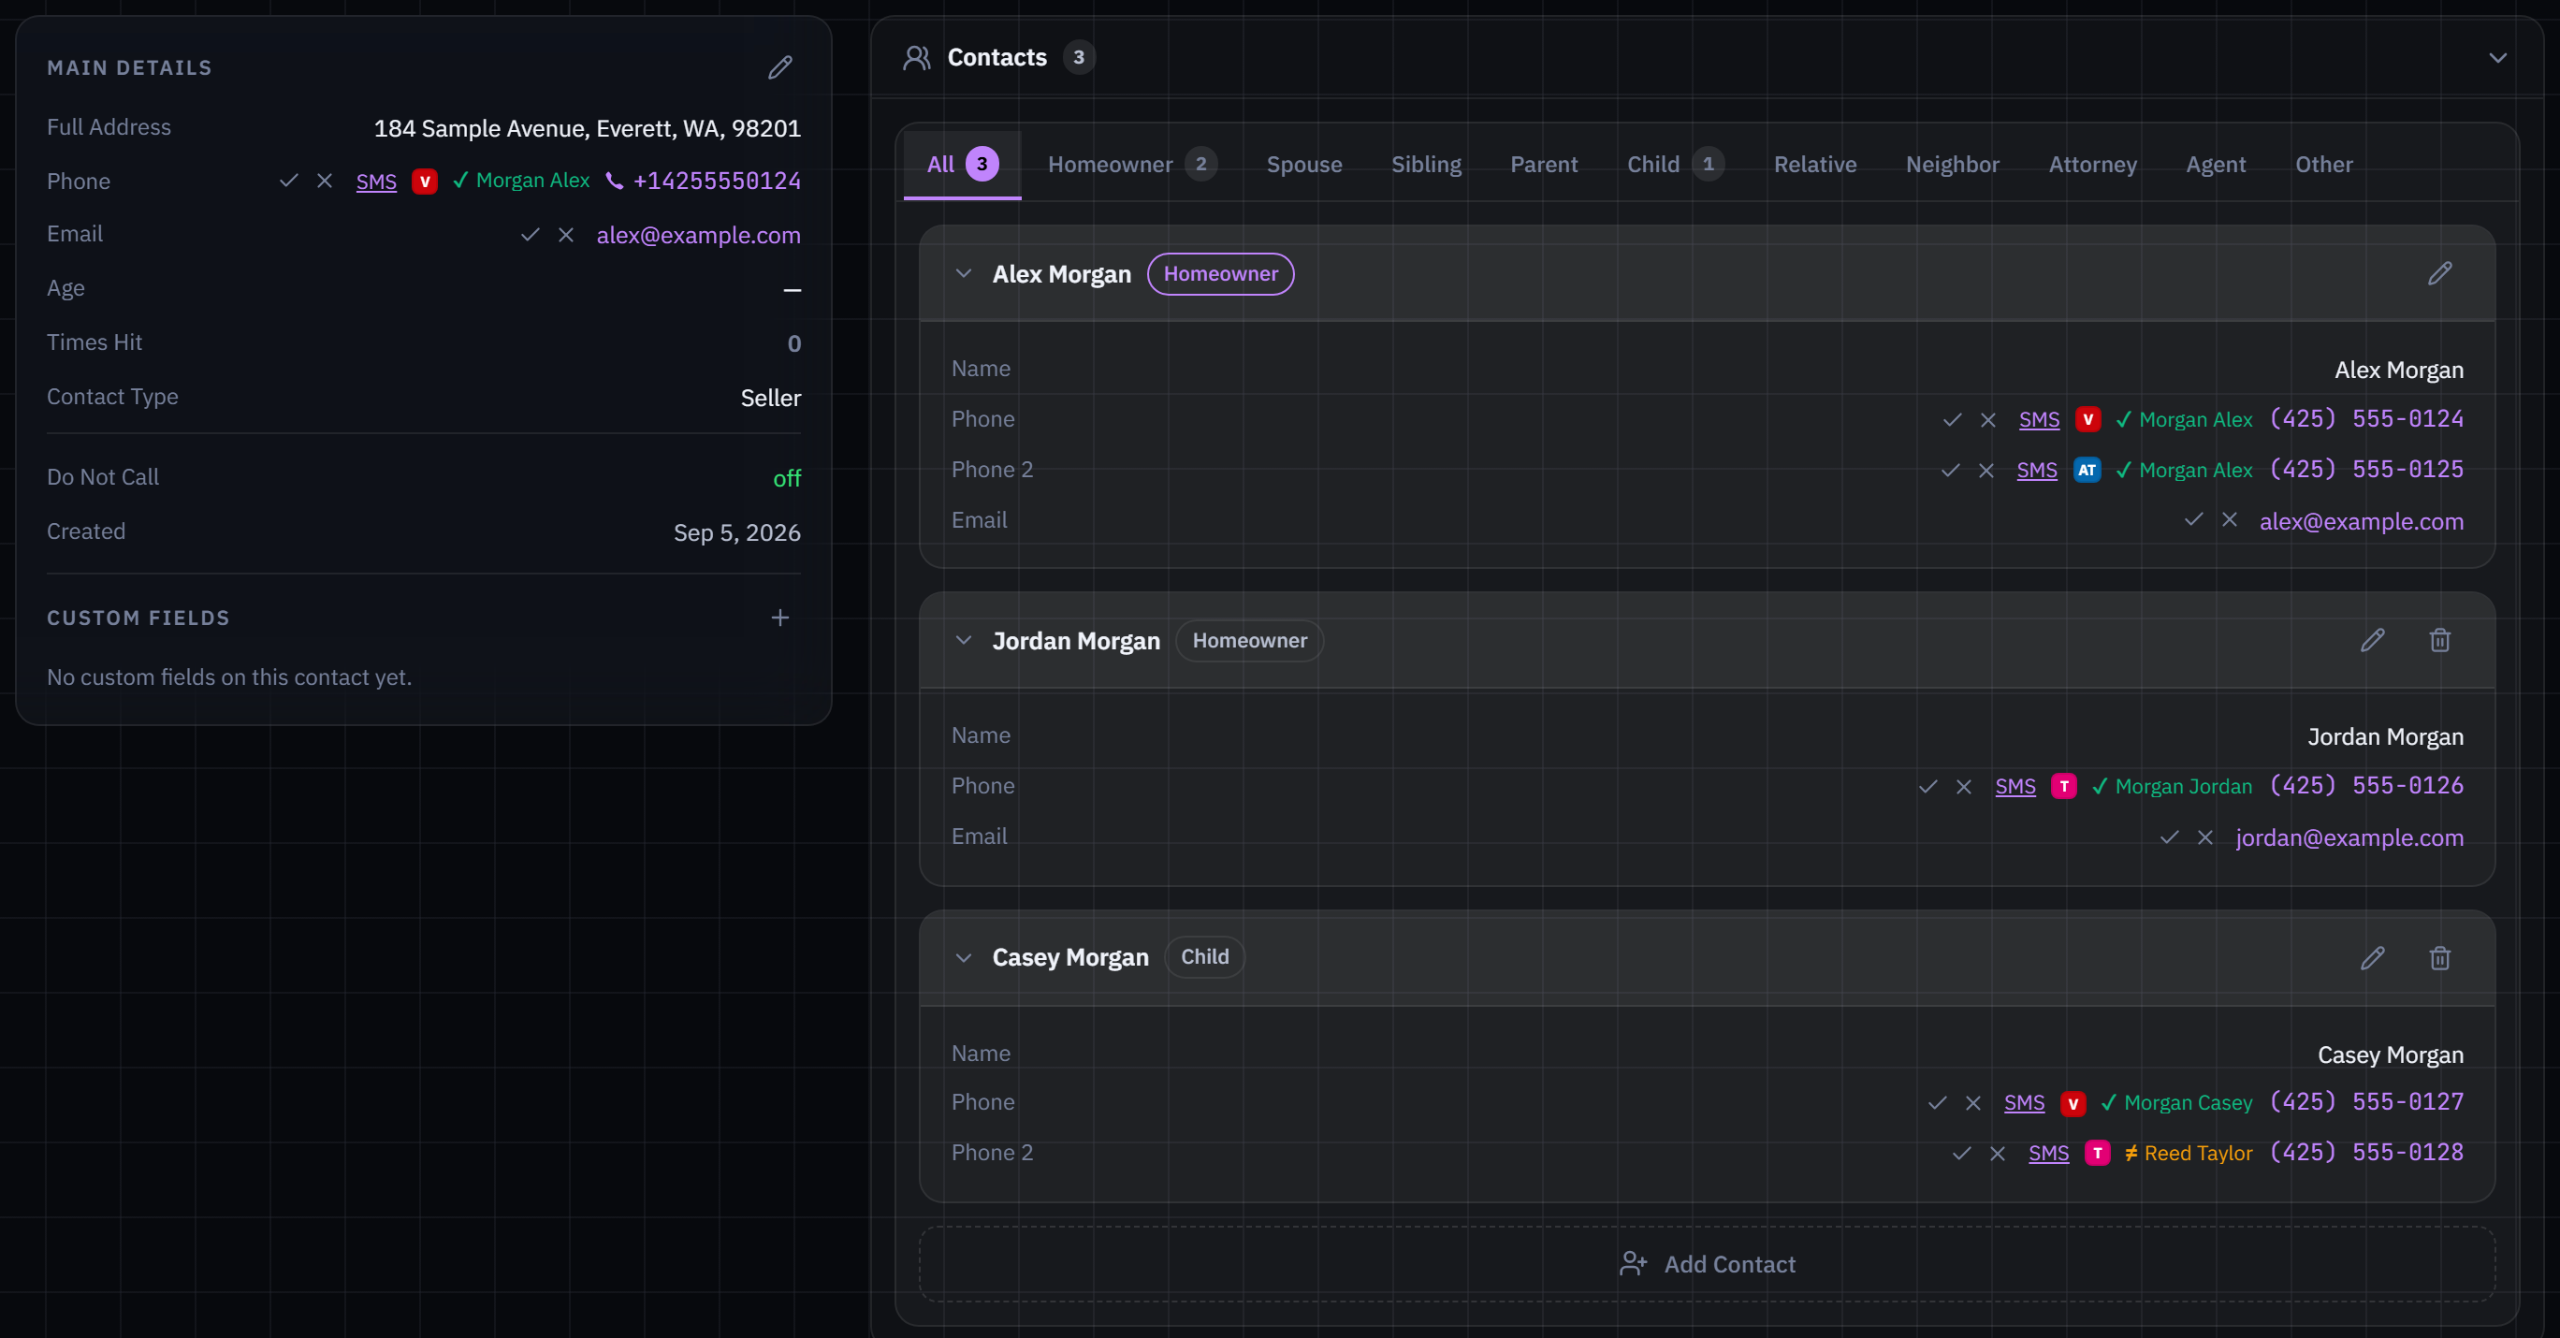Switch to the Homeowner tab
Image resolution: width=2560 pixels, height=1338 pixels.
pyautogui.click(x=1132, y=164)
